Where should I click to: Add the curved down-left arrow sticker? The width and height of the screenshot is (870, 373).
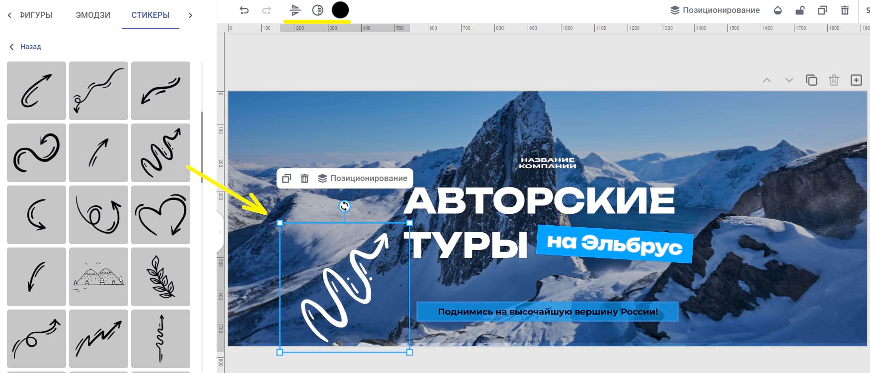tap(36, 277)
